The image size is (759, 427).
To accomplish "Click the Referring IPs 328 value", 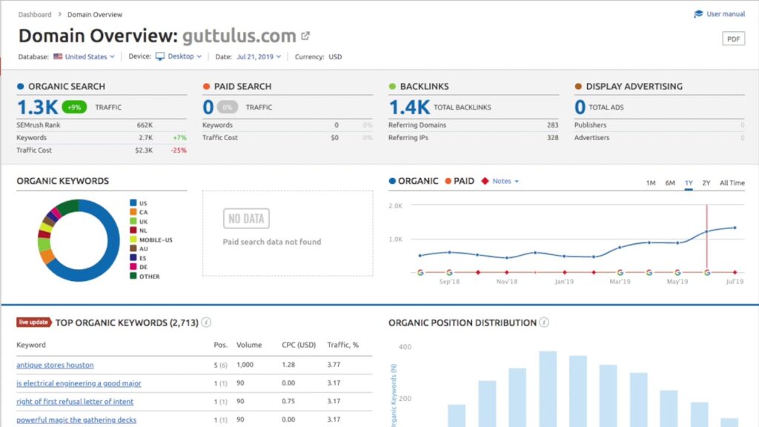I will 552,137.
